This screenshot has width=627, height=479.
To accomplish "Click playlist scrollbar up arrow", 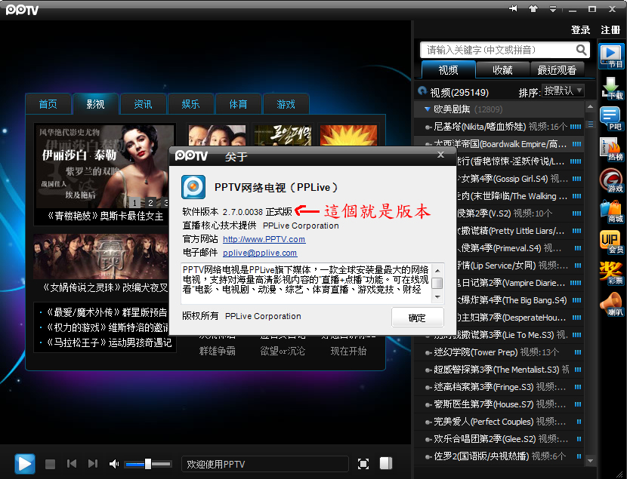I will pos(590,107).
